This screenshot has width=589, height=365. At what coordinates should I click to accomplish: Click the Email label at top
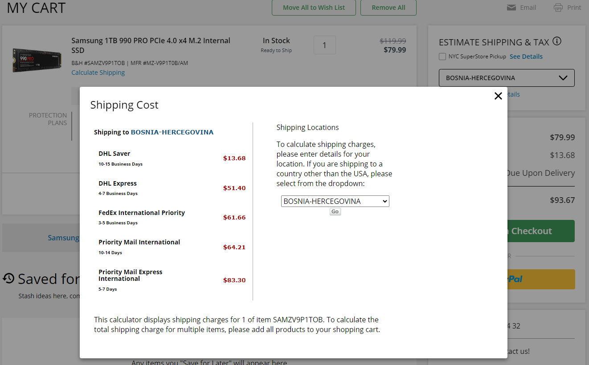click(x=528, y=8)
